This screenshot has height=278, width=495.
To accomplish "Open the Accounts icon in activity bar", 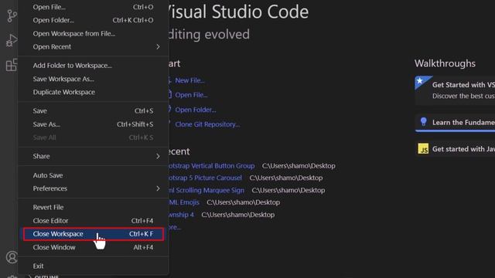I will pyautogui.click(x=12, y=257).
